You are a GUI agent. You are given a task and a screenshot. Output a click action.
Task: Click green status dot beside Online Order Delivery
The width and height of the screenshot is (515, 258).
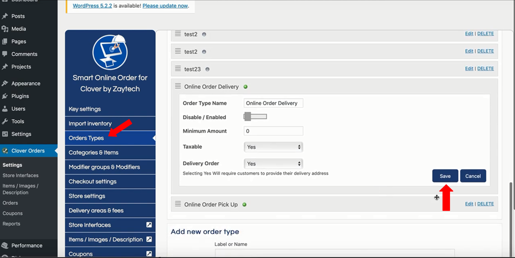click(x=246, y=87)
